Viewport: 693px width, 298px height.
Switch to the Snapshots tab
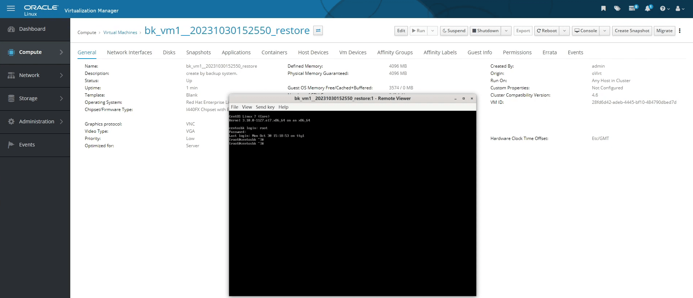pos(199,52)
